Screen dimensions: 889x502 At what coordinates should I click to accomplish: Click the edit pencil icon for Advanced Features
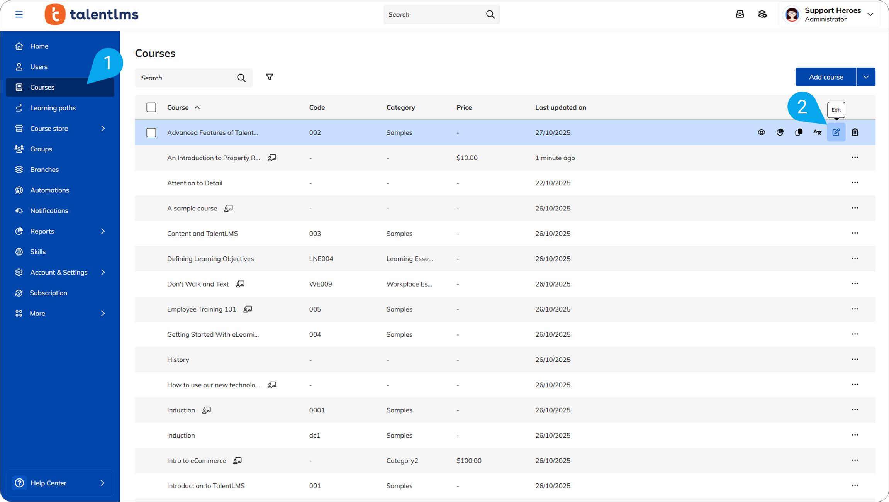pyautogui.click(x=836, y=132)
